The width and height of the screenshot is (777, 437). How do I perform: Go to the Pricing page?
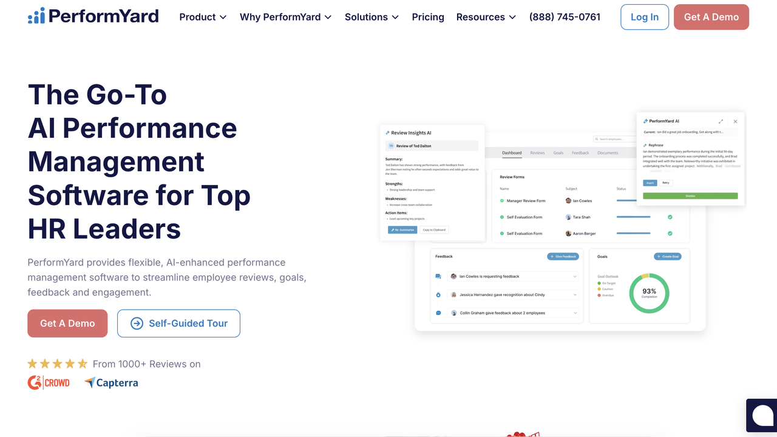point(428,17)
